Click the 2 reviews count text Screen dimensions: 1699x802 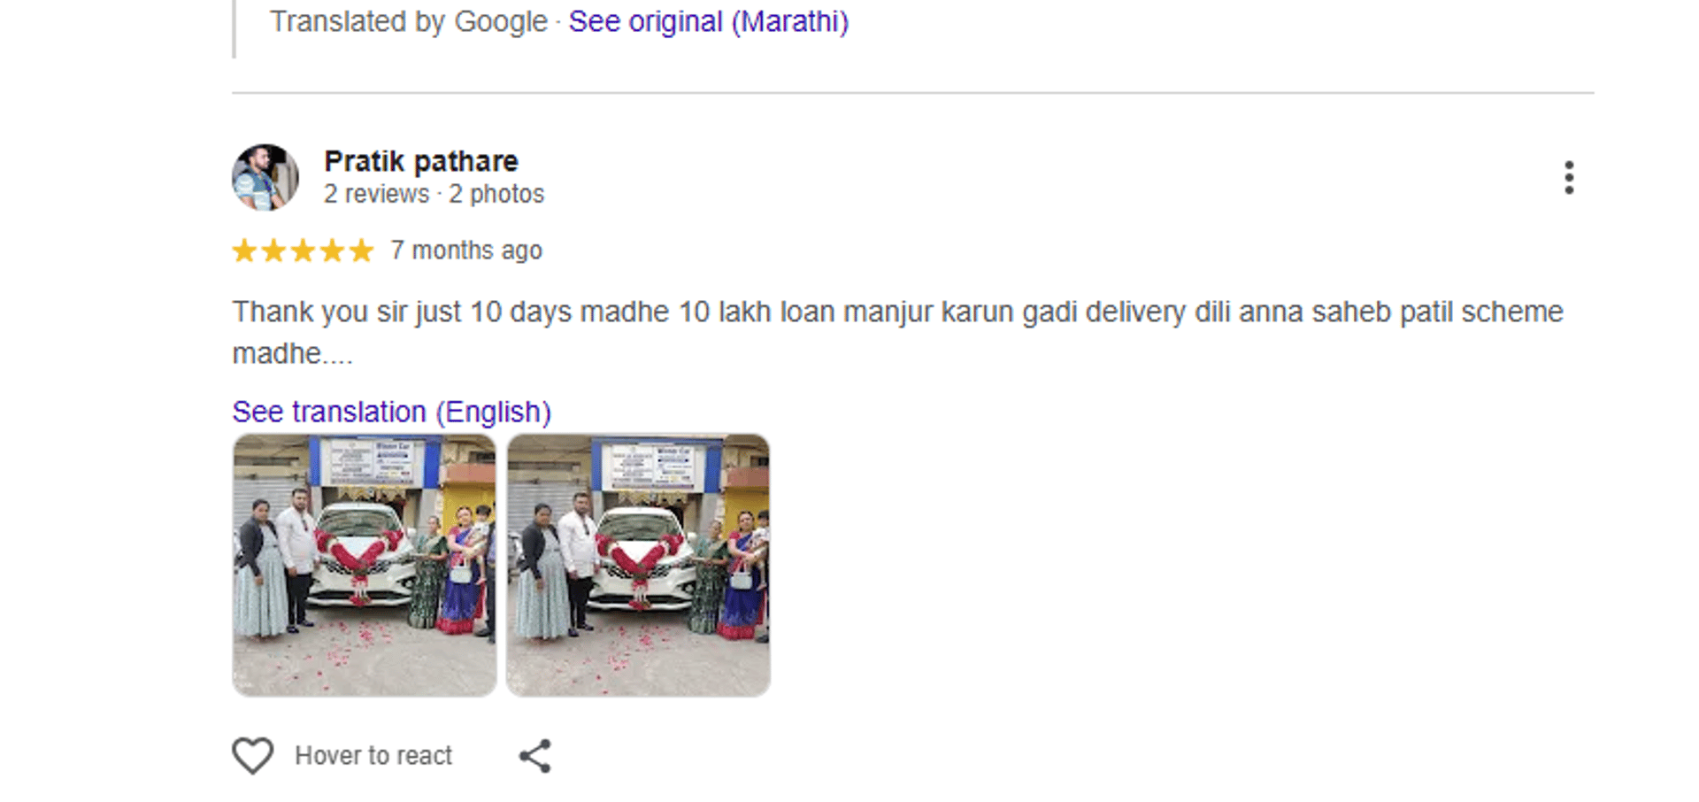point(376,194)
